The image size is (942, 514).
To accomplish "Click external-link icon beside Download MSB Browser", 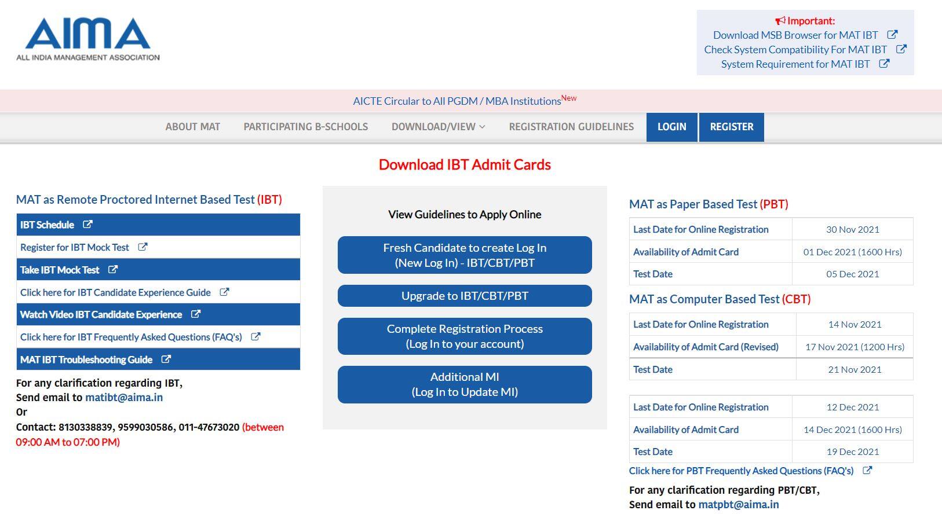I will [892, 35].
